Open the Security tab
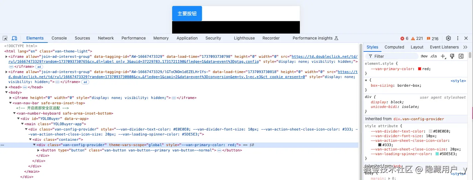 [x=213, y=38]
